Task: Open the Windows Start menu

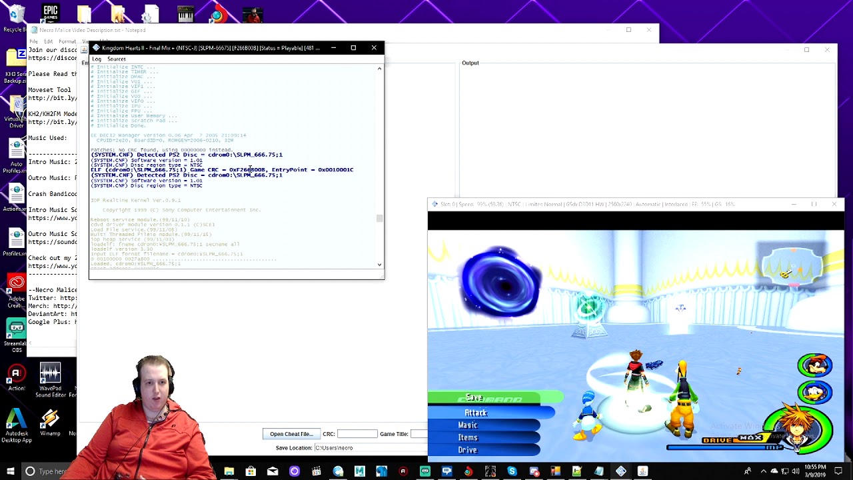Action: tap(10, 471)
